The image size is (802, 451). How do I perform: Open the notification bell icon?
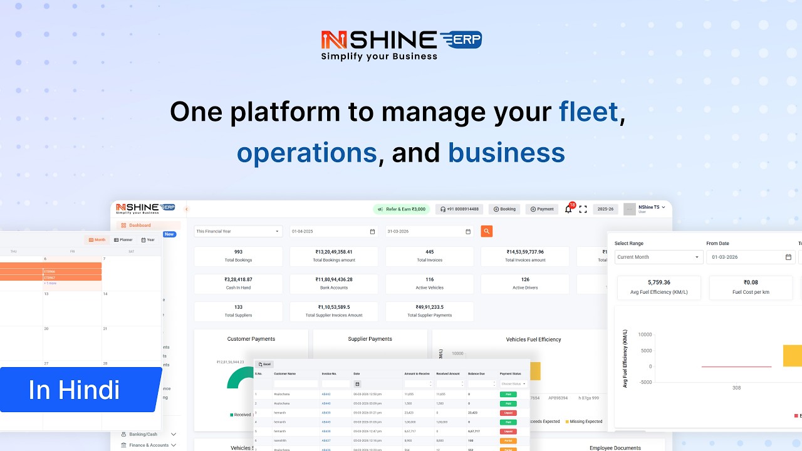point(568,209)
